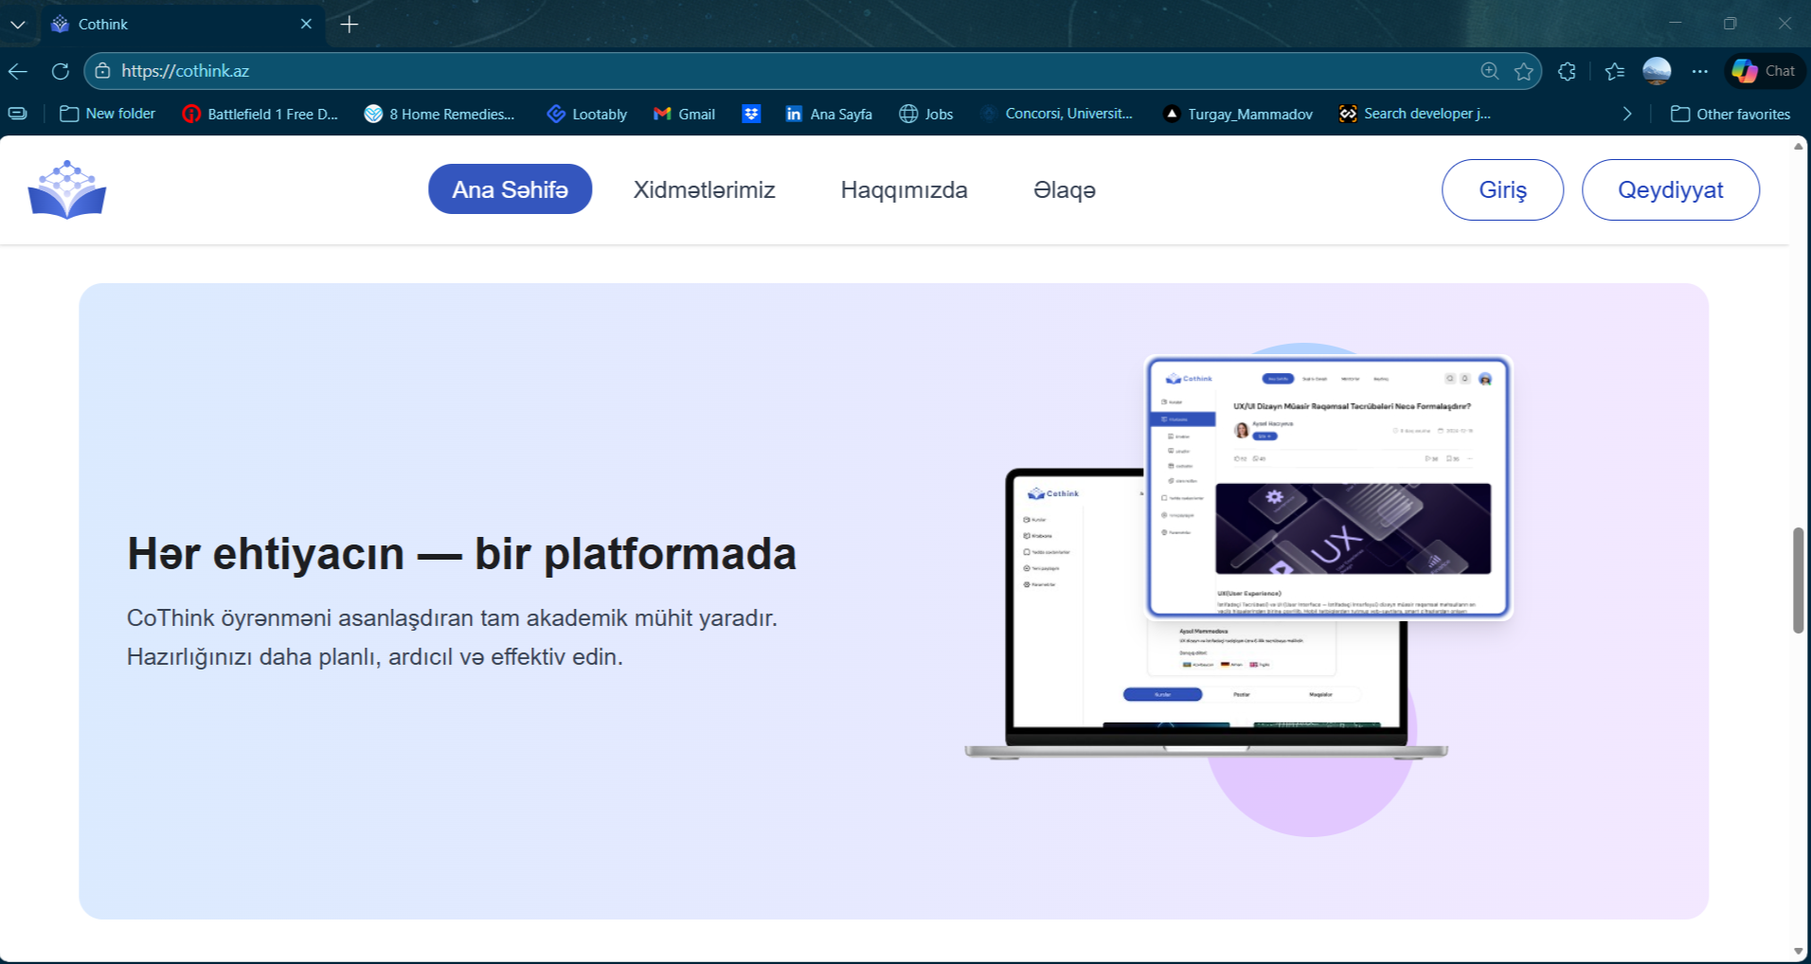
Task: Open the Gmail bookmark
Action: (x=684, y=114)
